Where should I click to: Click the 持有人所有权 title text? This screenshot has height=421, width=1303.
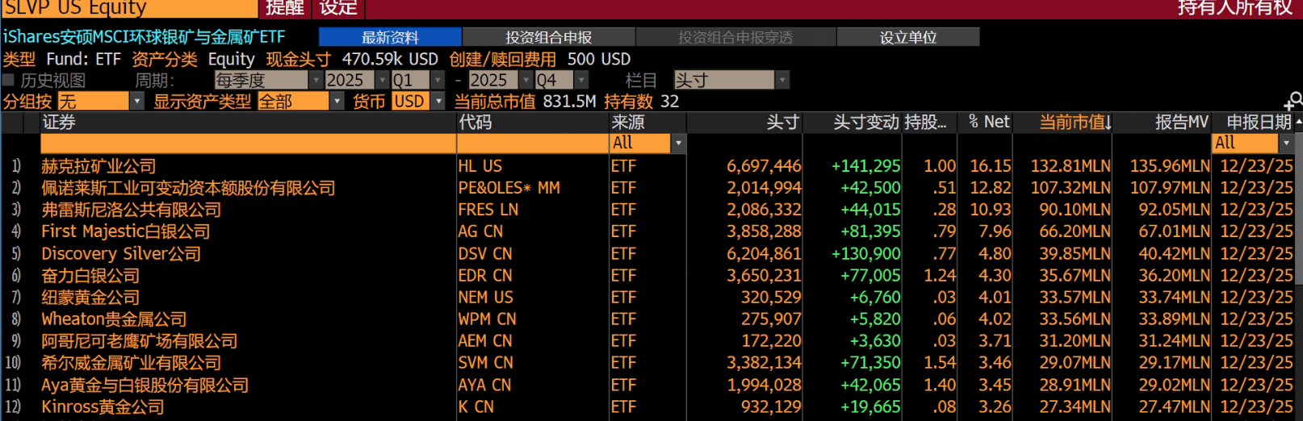tap(1235, 8)
